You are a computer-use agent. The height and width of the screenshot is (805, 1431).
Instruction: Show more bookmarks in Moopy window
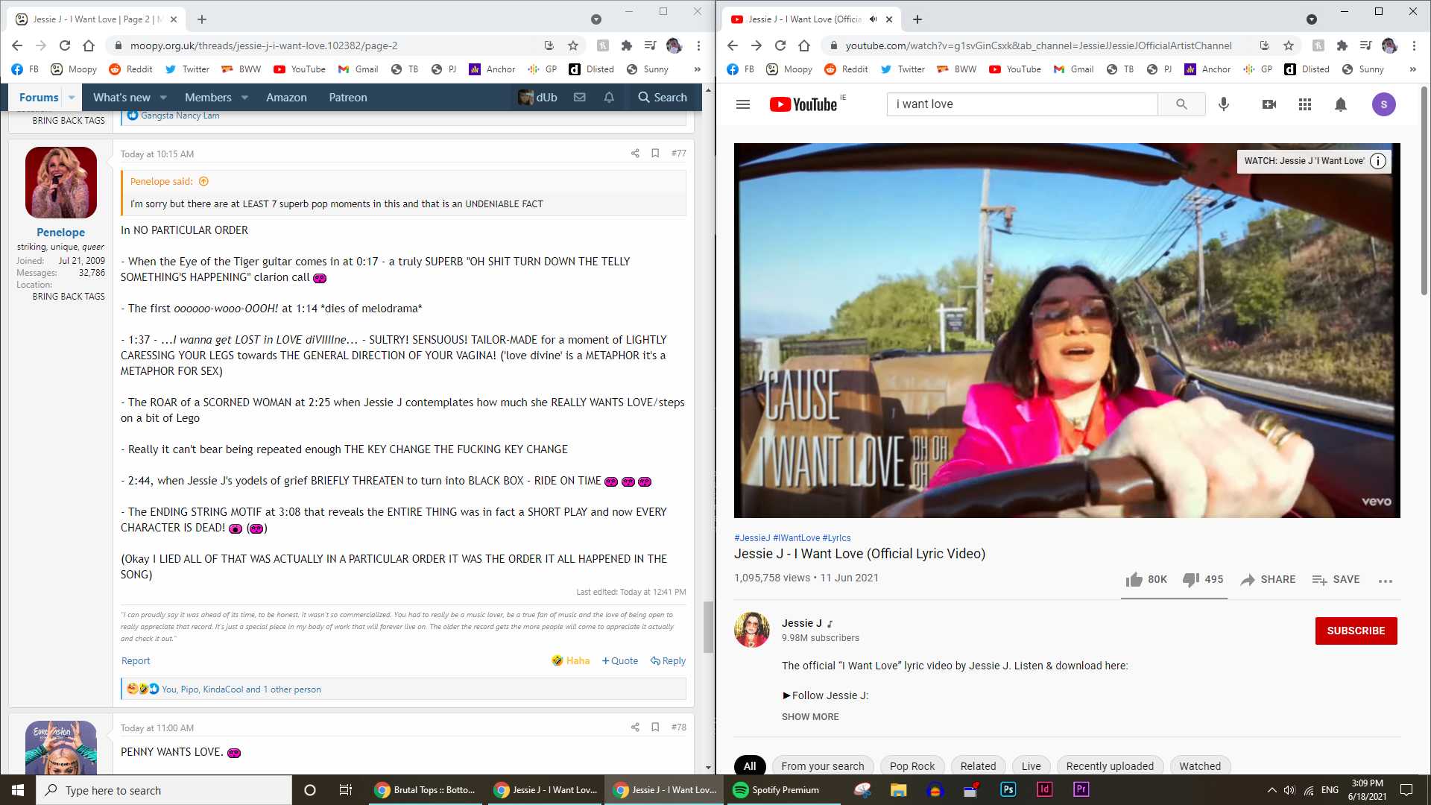click(698, 69)
